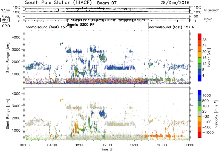Click blue high-velocity patch near 11:30 UT
The width and height of the screenshot is (219, 151).
pos(102,113)
